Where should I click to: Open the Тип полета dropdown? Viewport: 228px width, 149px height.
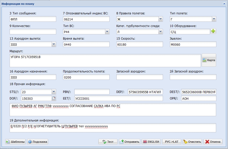click(x=214, y=19)
